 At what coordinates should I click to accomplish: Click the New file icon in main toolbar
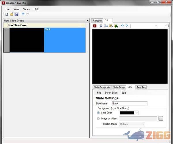[7, 14]
